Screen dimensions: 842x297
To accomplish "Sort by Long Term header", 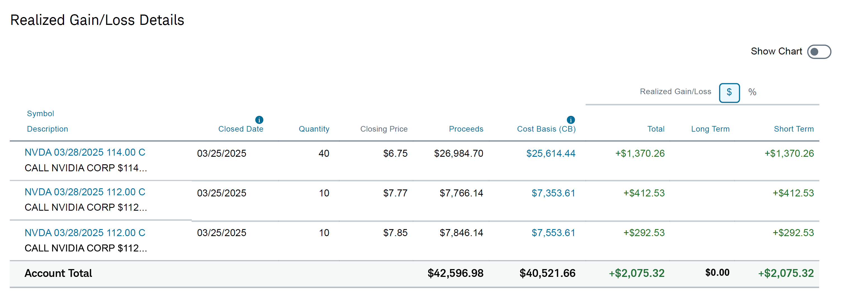I will [710, 129].
